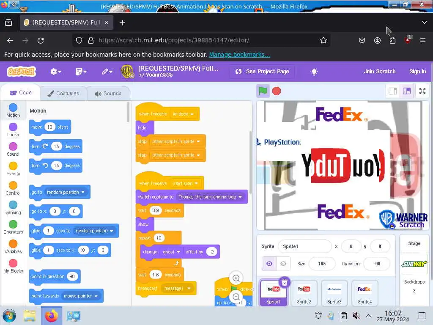Click the sprite Direction field
Viewport: 433px width, 325px height.
click(377, 264)
